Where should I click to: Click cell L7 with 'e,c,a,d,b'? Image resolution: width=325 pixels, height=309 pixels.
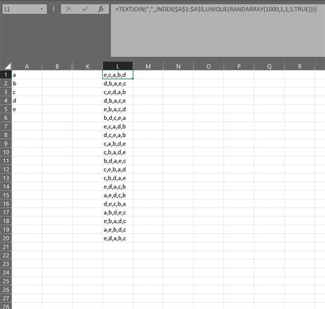tap(117, 126)
